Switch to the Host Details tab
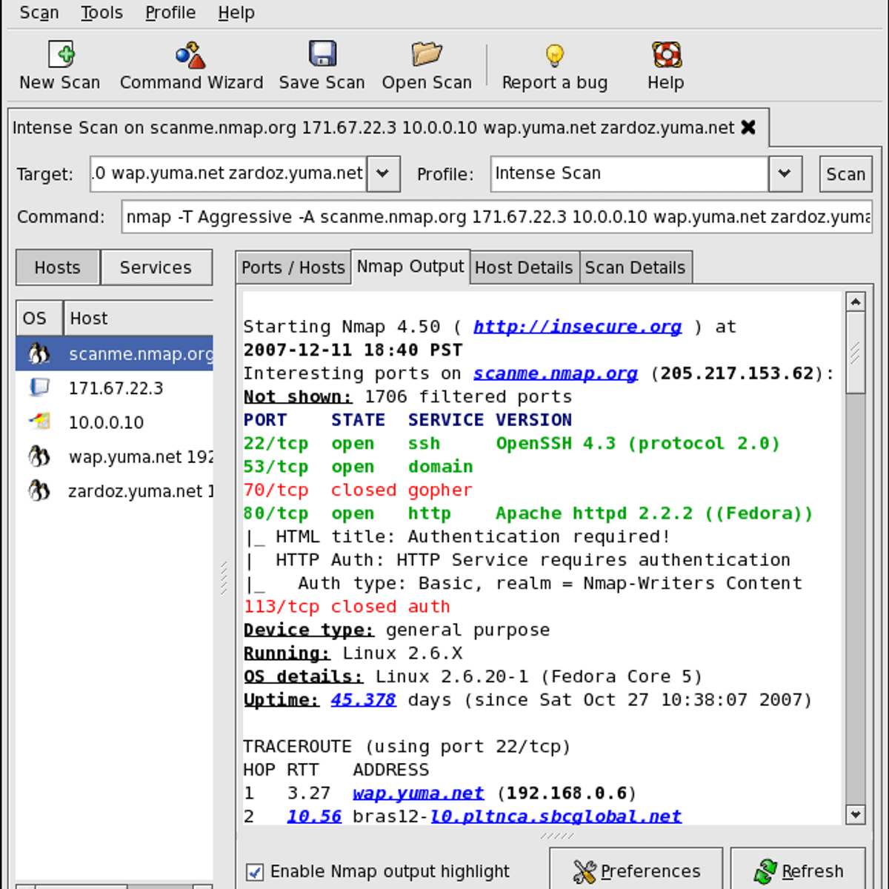The image size is (889, 889). 524,267
